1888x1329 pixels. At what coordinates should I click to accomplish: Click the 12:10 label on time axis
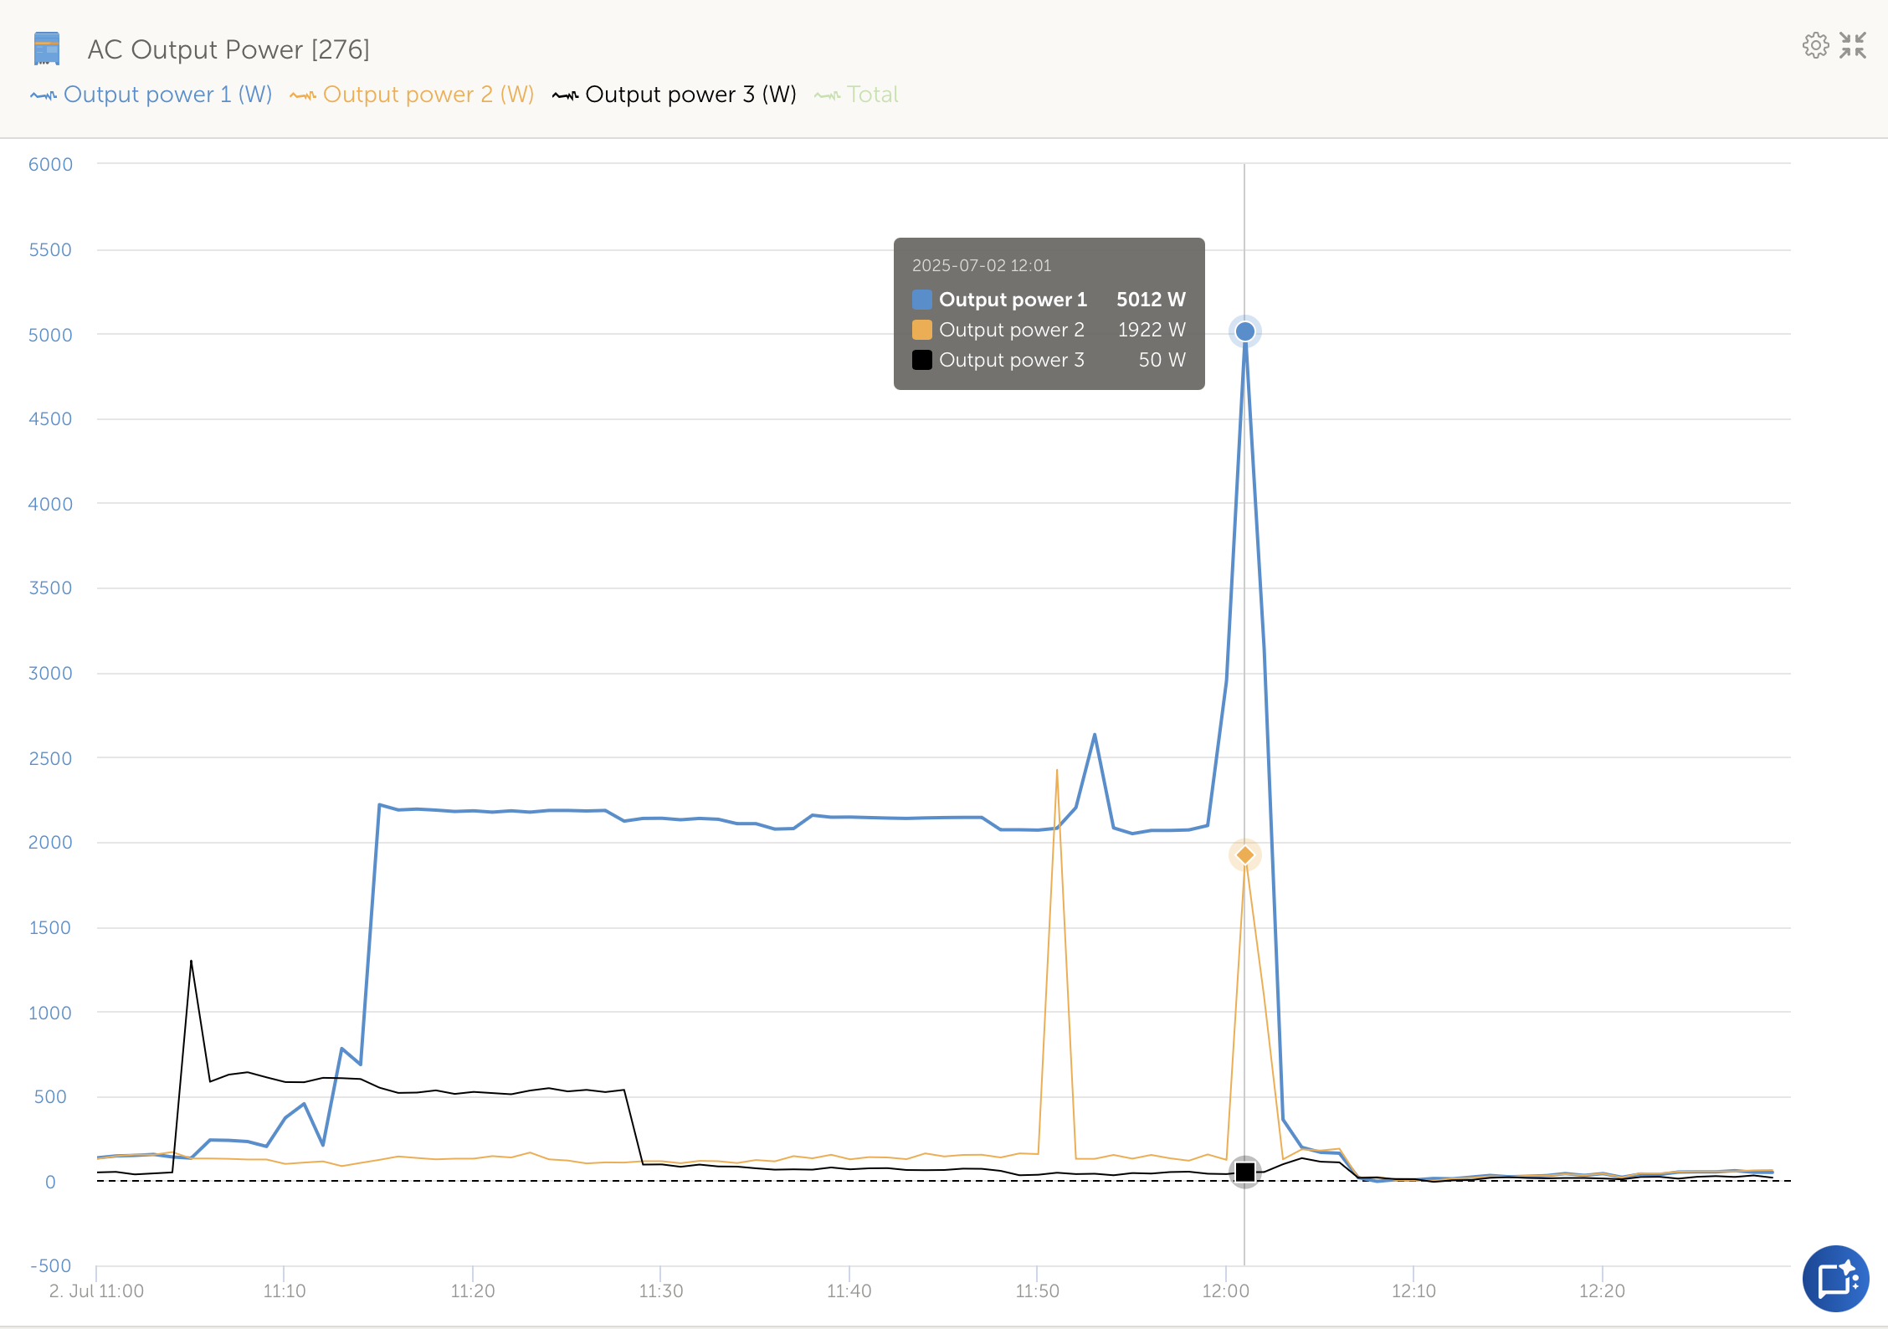coord(1413,1291)
